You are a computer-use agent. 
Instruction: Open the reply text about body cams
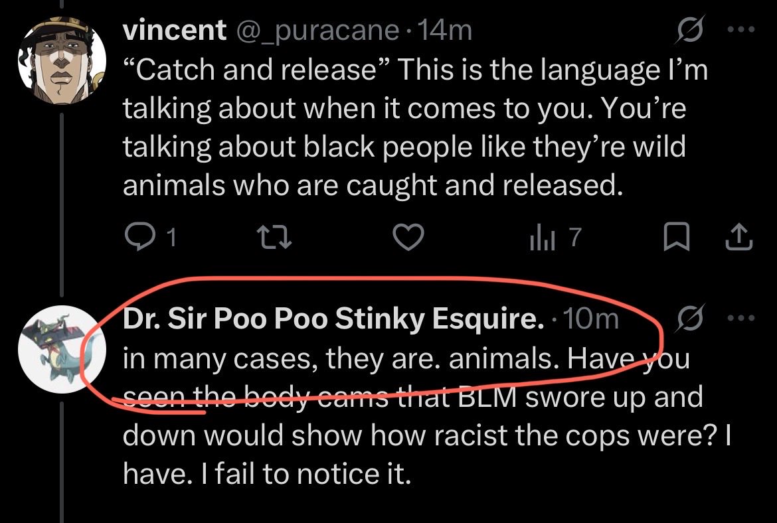(x=426, y=416)
